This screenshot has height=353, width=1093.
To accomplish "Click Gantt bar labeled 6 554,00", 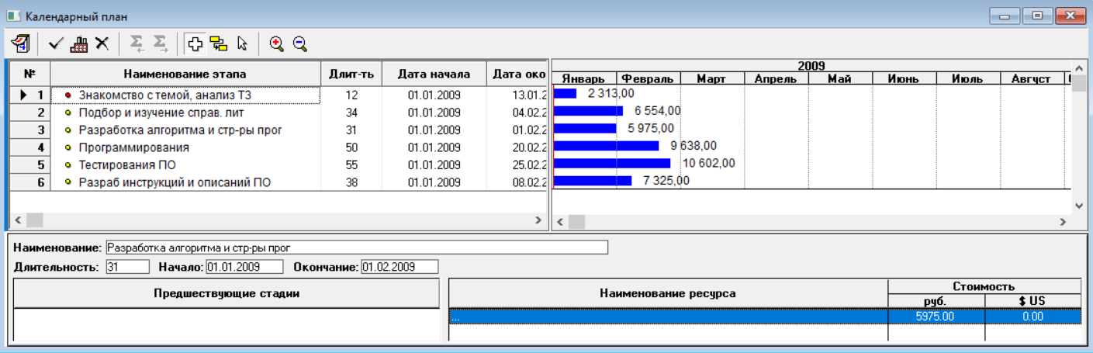I will tap(587, 111).
